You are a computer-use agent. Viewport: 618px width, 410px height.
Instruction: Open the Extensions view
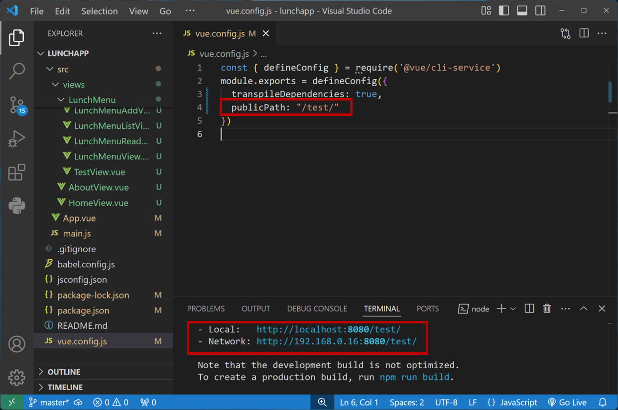tap(16, 172)
